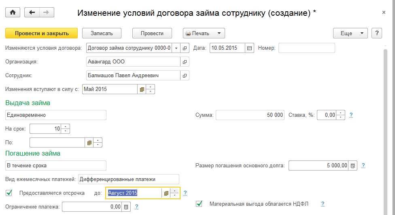Toggle Материальная выгода облагается НДФЛ checkbox
395x215 pixels.
(x=199, y=204)
